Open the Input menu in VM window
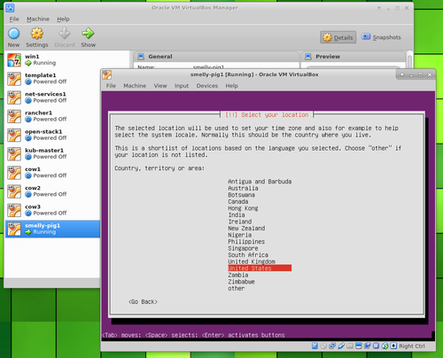Viewport: 443px width, 358px height. pyautogui.click(x=182, y=86)
